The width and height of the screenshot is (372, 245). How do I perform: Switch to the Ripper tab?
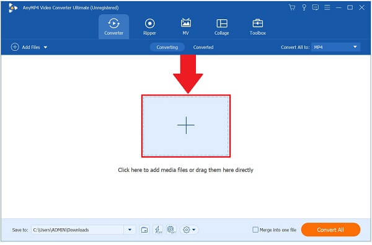tap(149, 27)
